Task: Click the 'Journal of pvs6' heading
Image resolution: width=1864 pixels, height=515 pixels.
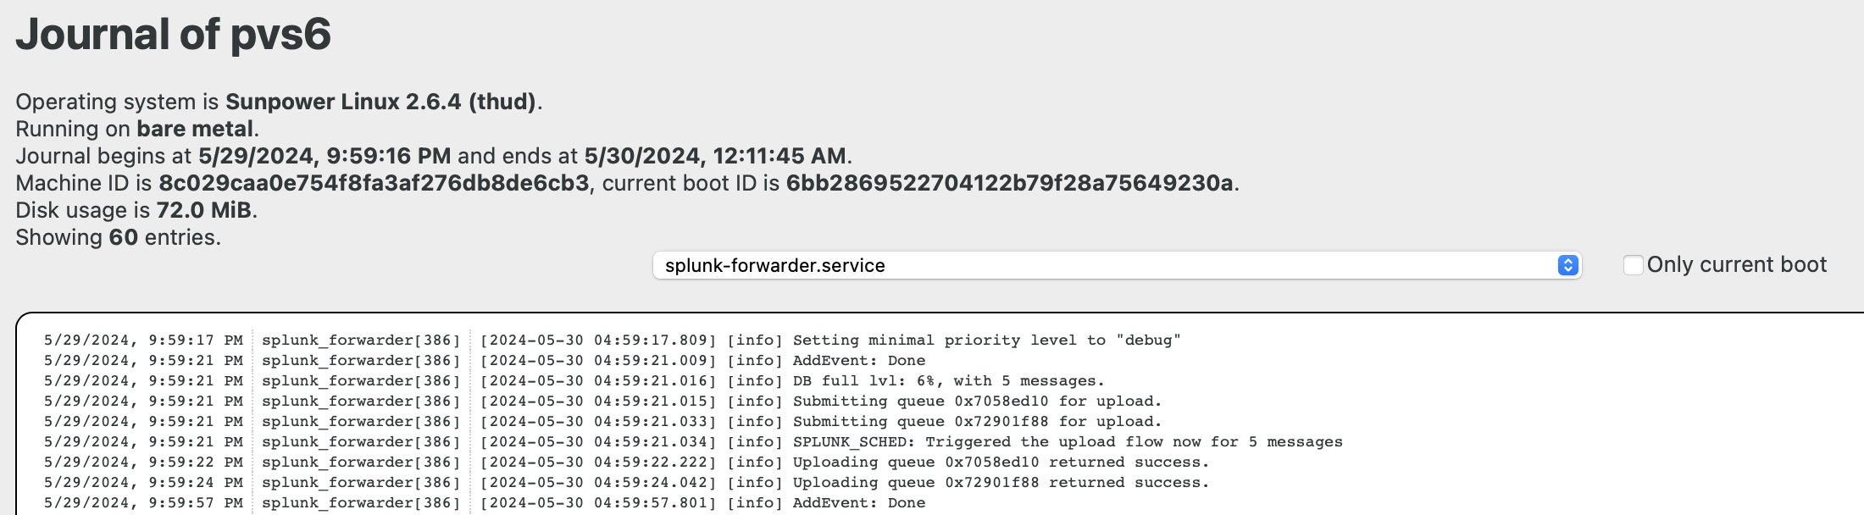Action: [173, 35]
